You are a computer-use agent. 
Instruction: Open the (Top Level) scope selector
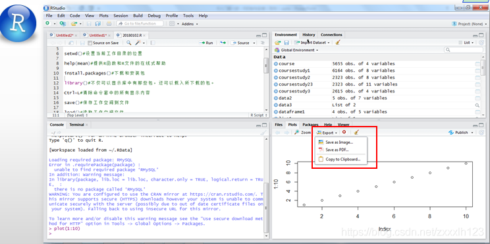(77, 115)
